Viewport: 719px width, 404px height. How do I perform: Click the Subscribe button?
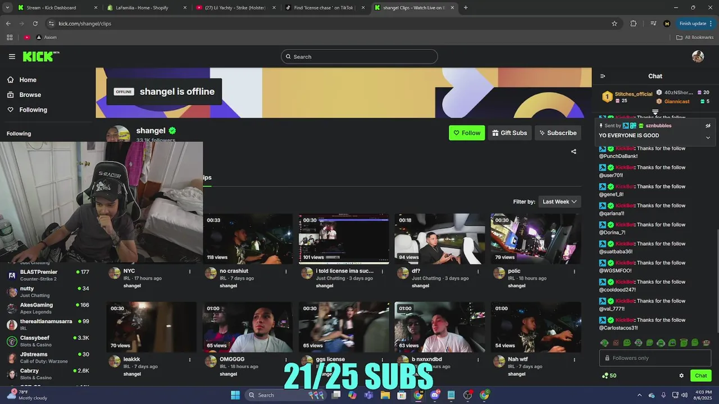(558, 133)
